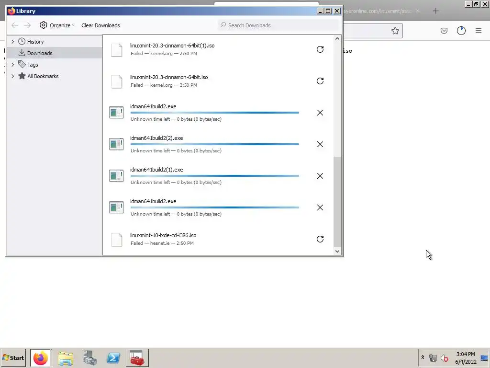Click muted volume tray icon
The width and height of the screenshot is (490, 368).
[444, 357]
